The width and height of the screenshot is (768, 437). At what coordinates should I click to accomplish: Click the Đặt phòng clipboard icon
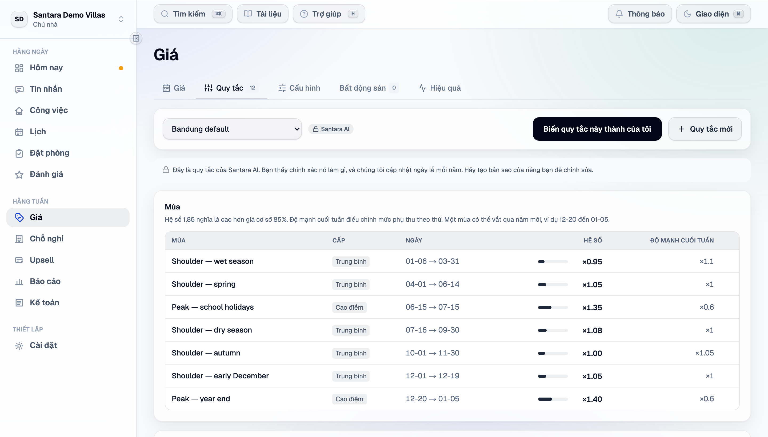click(x=19, y=153)
